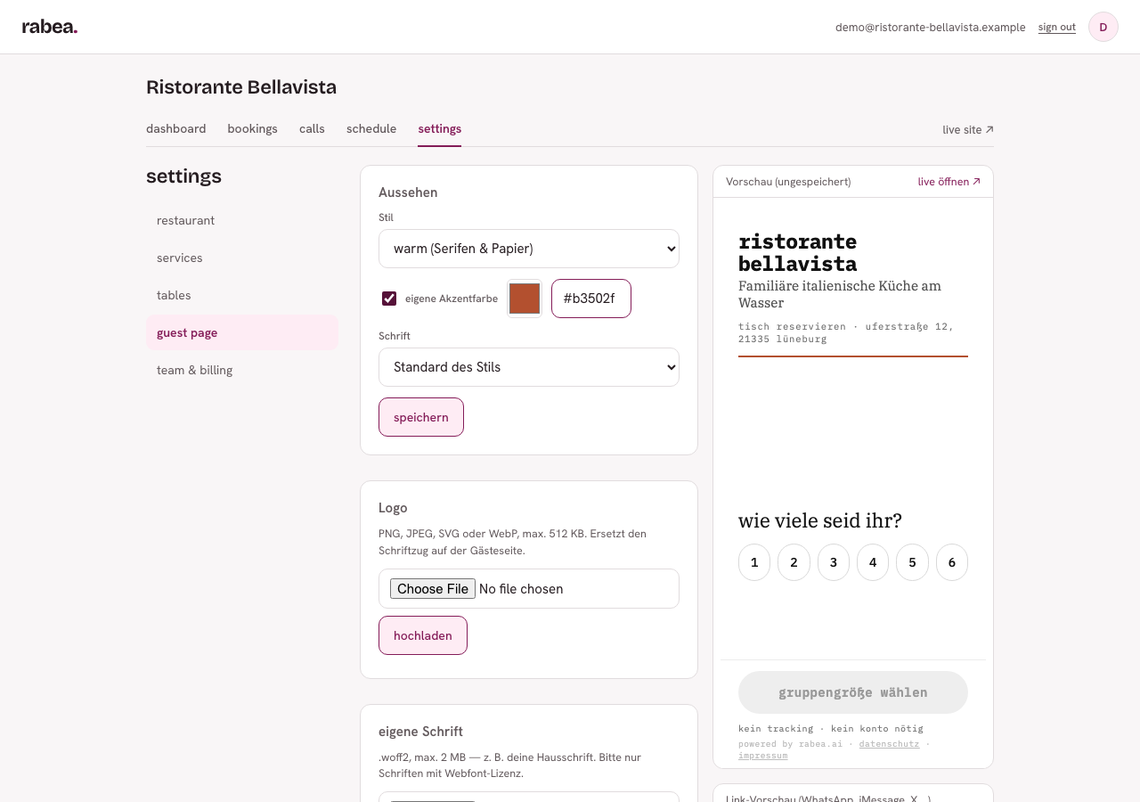Image resolution: width=1140 pixels, height=802 pixels.
Task: Click the speichern button
Action: click(x=421, y=417)
